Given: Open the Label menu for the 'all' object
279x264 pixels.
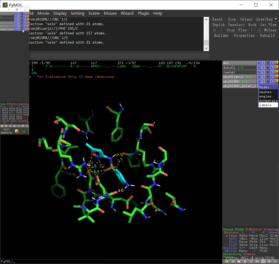Looking at the screenshot, I should (x=272, y=63).
